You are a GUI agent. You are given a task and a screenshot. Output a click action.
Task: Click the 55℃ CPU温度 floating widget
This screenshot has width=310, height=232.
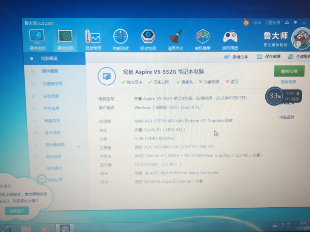(x=293, y=96)
